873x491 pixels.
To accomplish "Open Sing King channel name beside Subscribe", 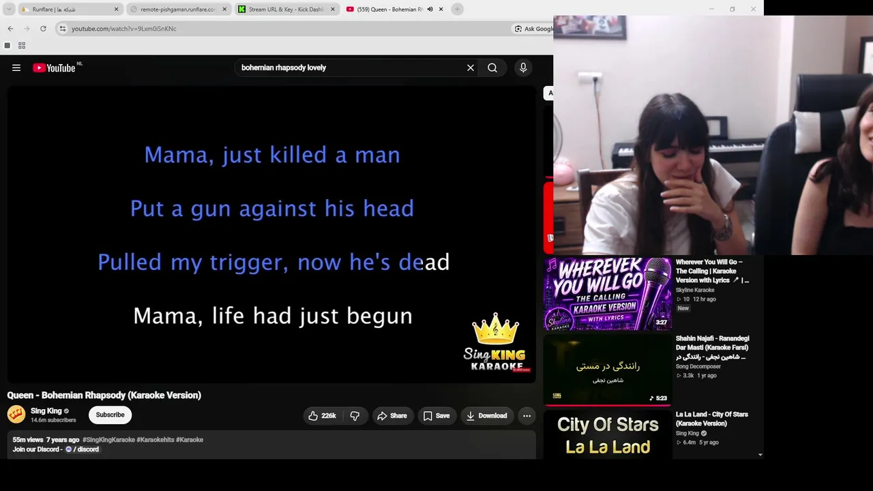I will tap(46, 411).
